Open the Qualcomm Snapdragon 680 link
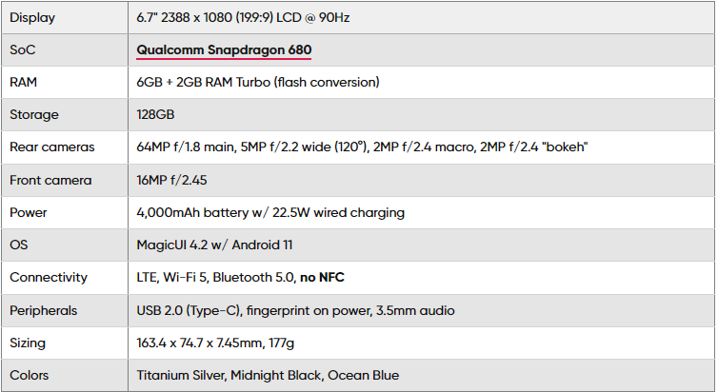 (224, 49)
